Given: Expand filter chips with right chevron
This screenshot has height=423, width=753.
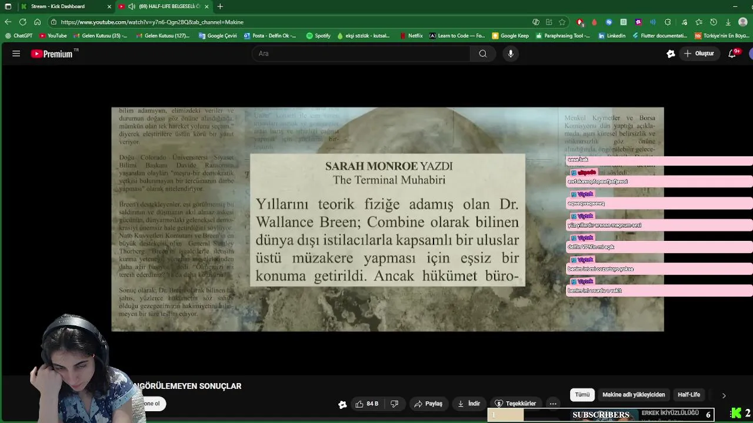Looking at the screenshot, I should pos(724,395).
